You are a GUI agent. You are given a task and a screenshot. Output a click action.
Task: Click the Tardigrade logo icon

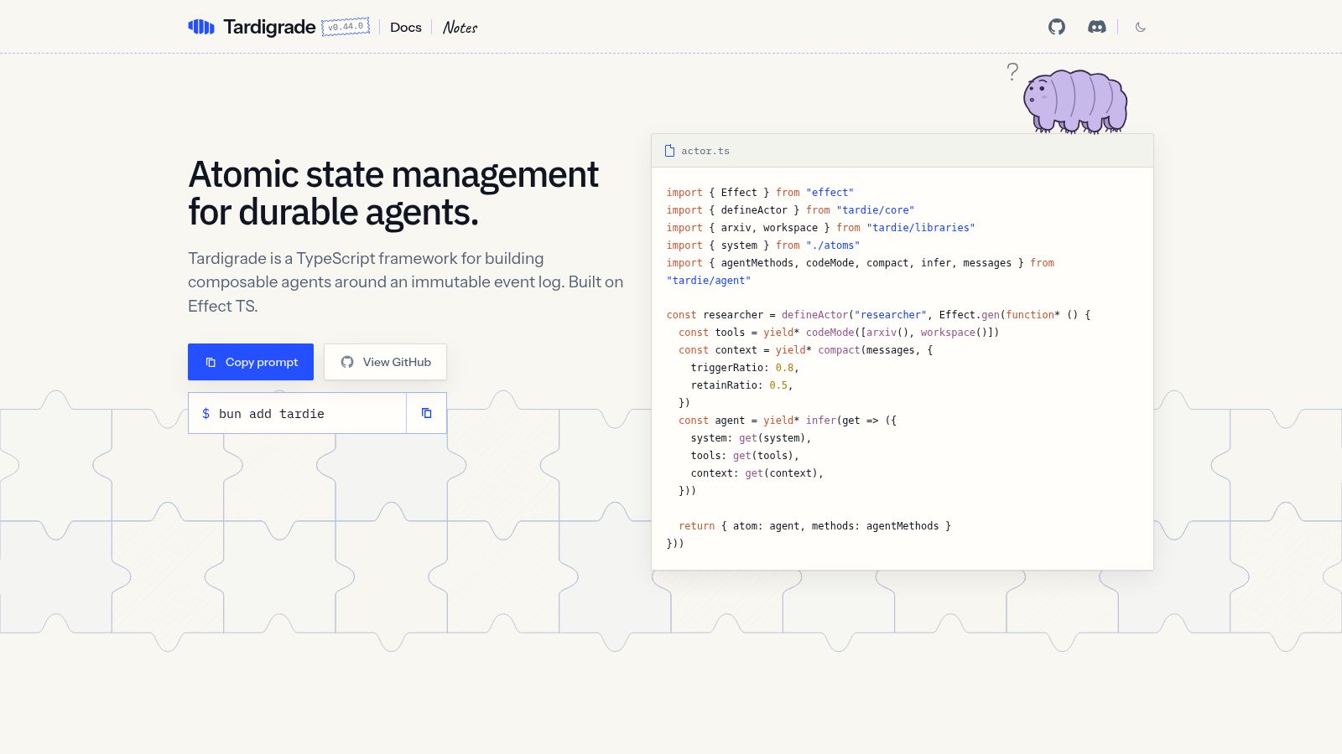coord(201,27)
